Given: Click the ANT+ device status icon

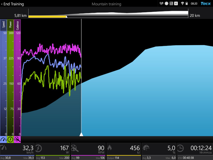Looking at the screenshot, I should 171,4.
